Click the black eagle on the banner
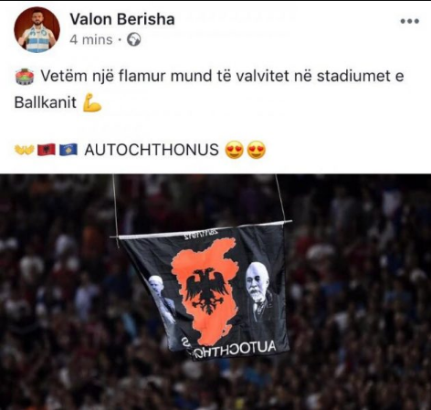This screenshot has width=431, height=410. click(x=207, y=290)
